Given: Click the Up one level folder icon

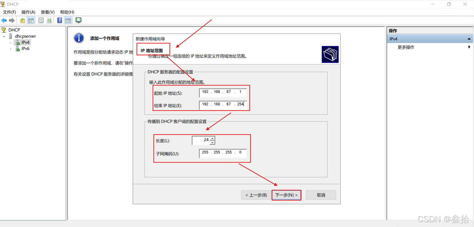Looking at the screenshot, I should pyautogui.click(x=23, y=20).
